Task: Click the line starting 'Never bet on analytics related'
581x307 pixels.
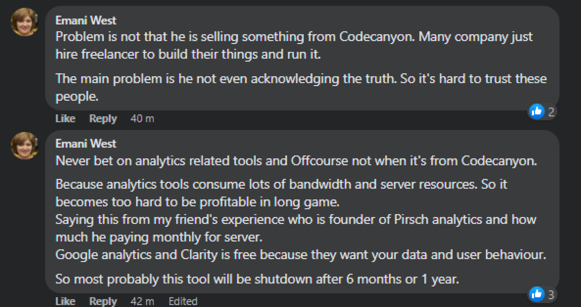Action: (296, 161)
